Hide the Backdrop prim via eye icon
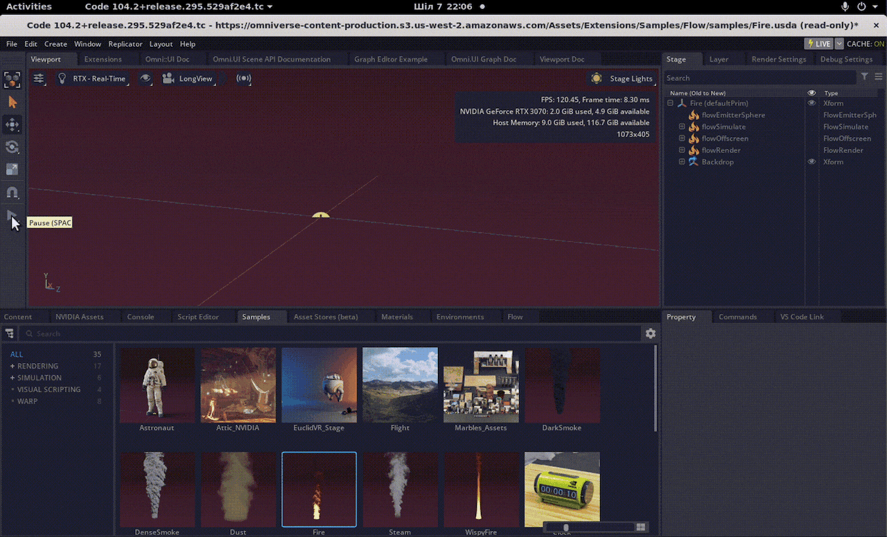 point(811,161)
